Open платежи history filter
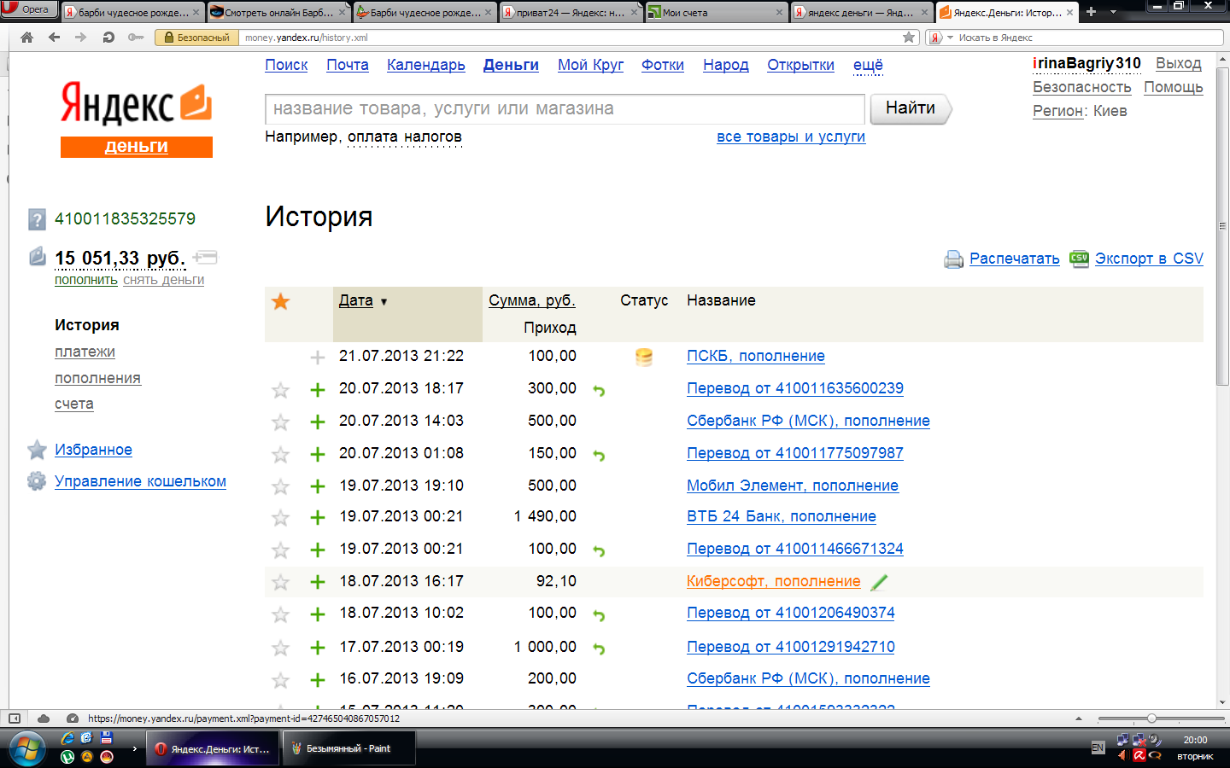The height and width of the screenshot is (768, 1230). tap(85, 352)
